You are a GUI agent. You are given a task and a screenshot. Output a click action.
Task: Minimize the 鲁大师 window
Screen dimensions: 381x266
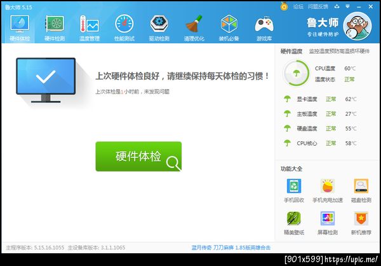[359, 7]
